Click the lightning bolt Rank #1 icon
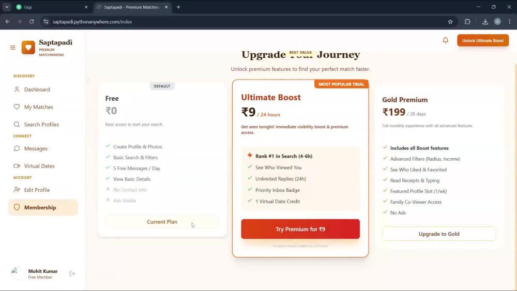The width and height of the screenshot is (517, 291). pyautogui.click(x=250, y=156)
